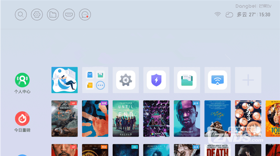Add an app with the plus tile

click(248, 80)
